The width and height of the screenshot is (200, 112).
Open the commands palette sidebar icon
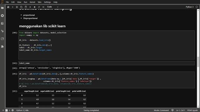2,23
